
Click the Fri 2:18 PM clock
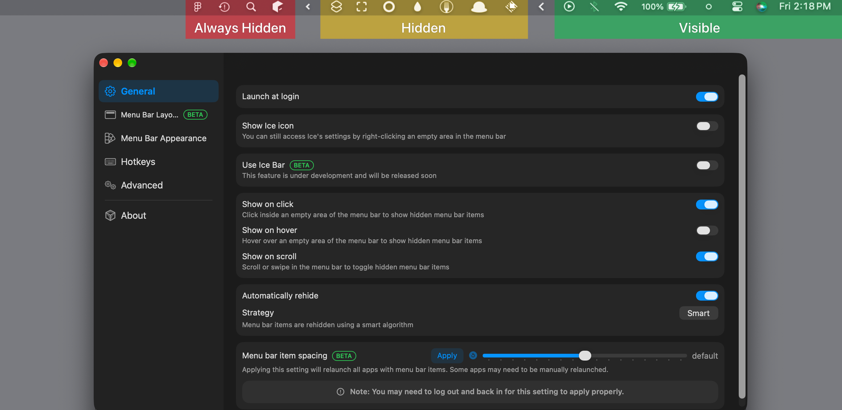(x=804, y=6)
